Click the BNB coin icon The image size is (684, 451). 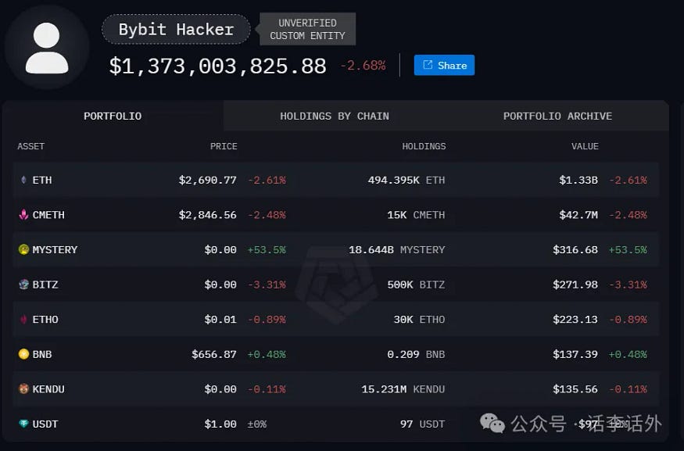coord(23,354)
